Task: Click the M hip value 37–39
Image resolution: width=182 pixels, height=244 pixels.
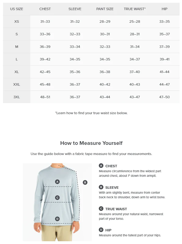Action: click(x=165, y=47)
